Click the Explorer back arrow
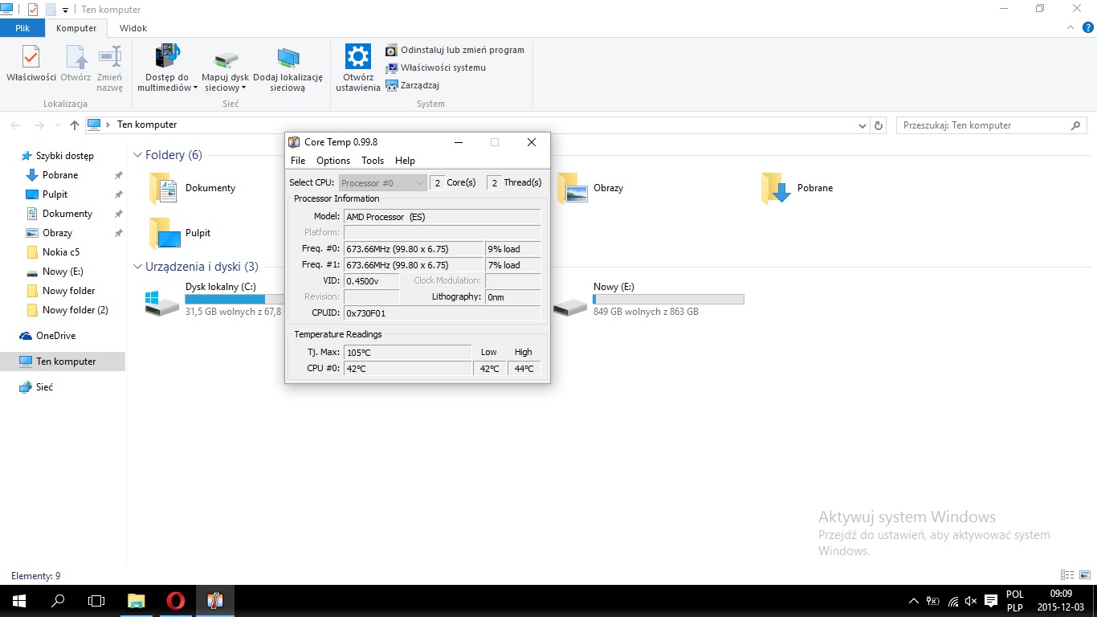Viewport: 1097px width, 617px height. (15, 125)
